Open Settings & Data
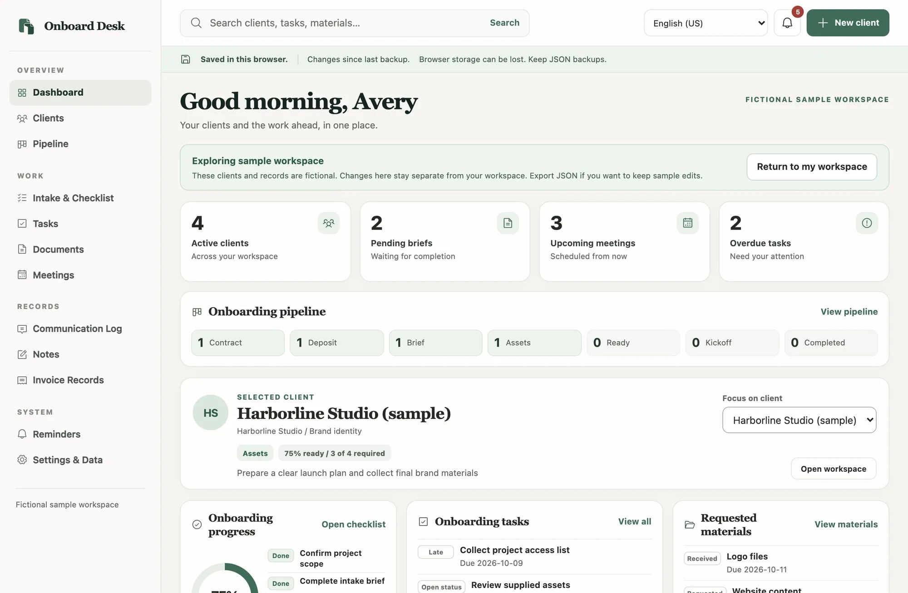Screen dimensions: 908x593 80,460
